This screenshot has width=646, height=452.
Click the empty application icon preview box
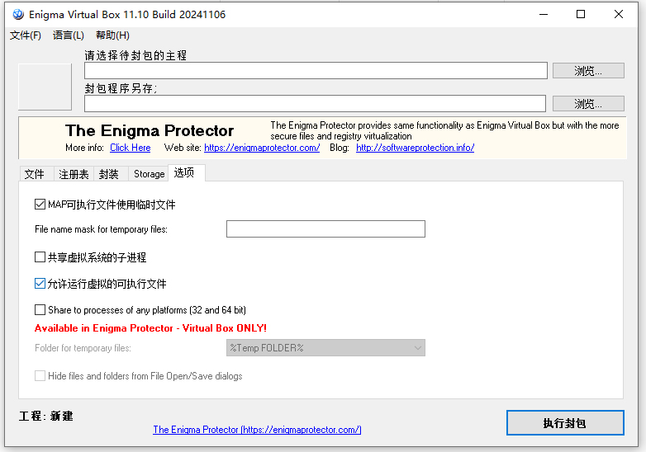click(x=45, y=87)
